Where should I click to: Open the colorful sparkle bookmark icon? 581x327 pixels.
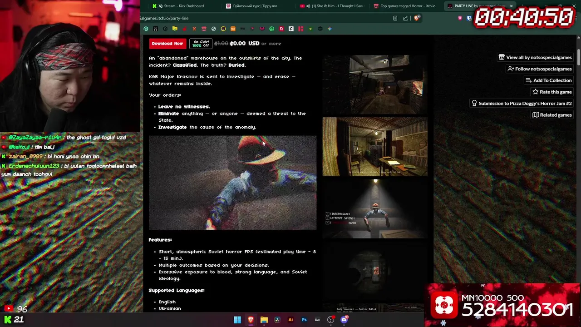click(x=330, y=29)
